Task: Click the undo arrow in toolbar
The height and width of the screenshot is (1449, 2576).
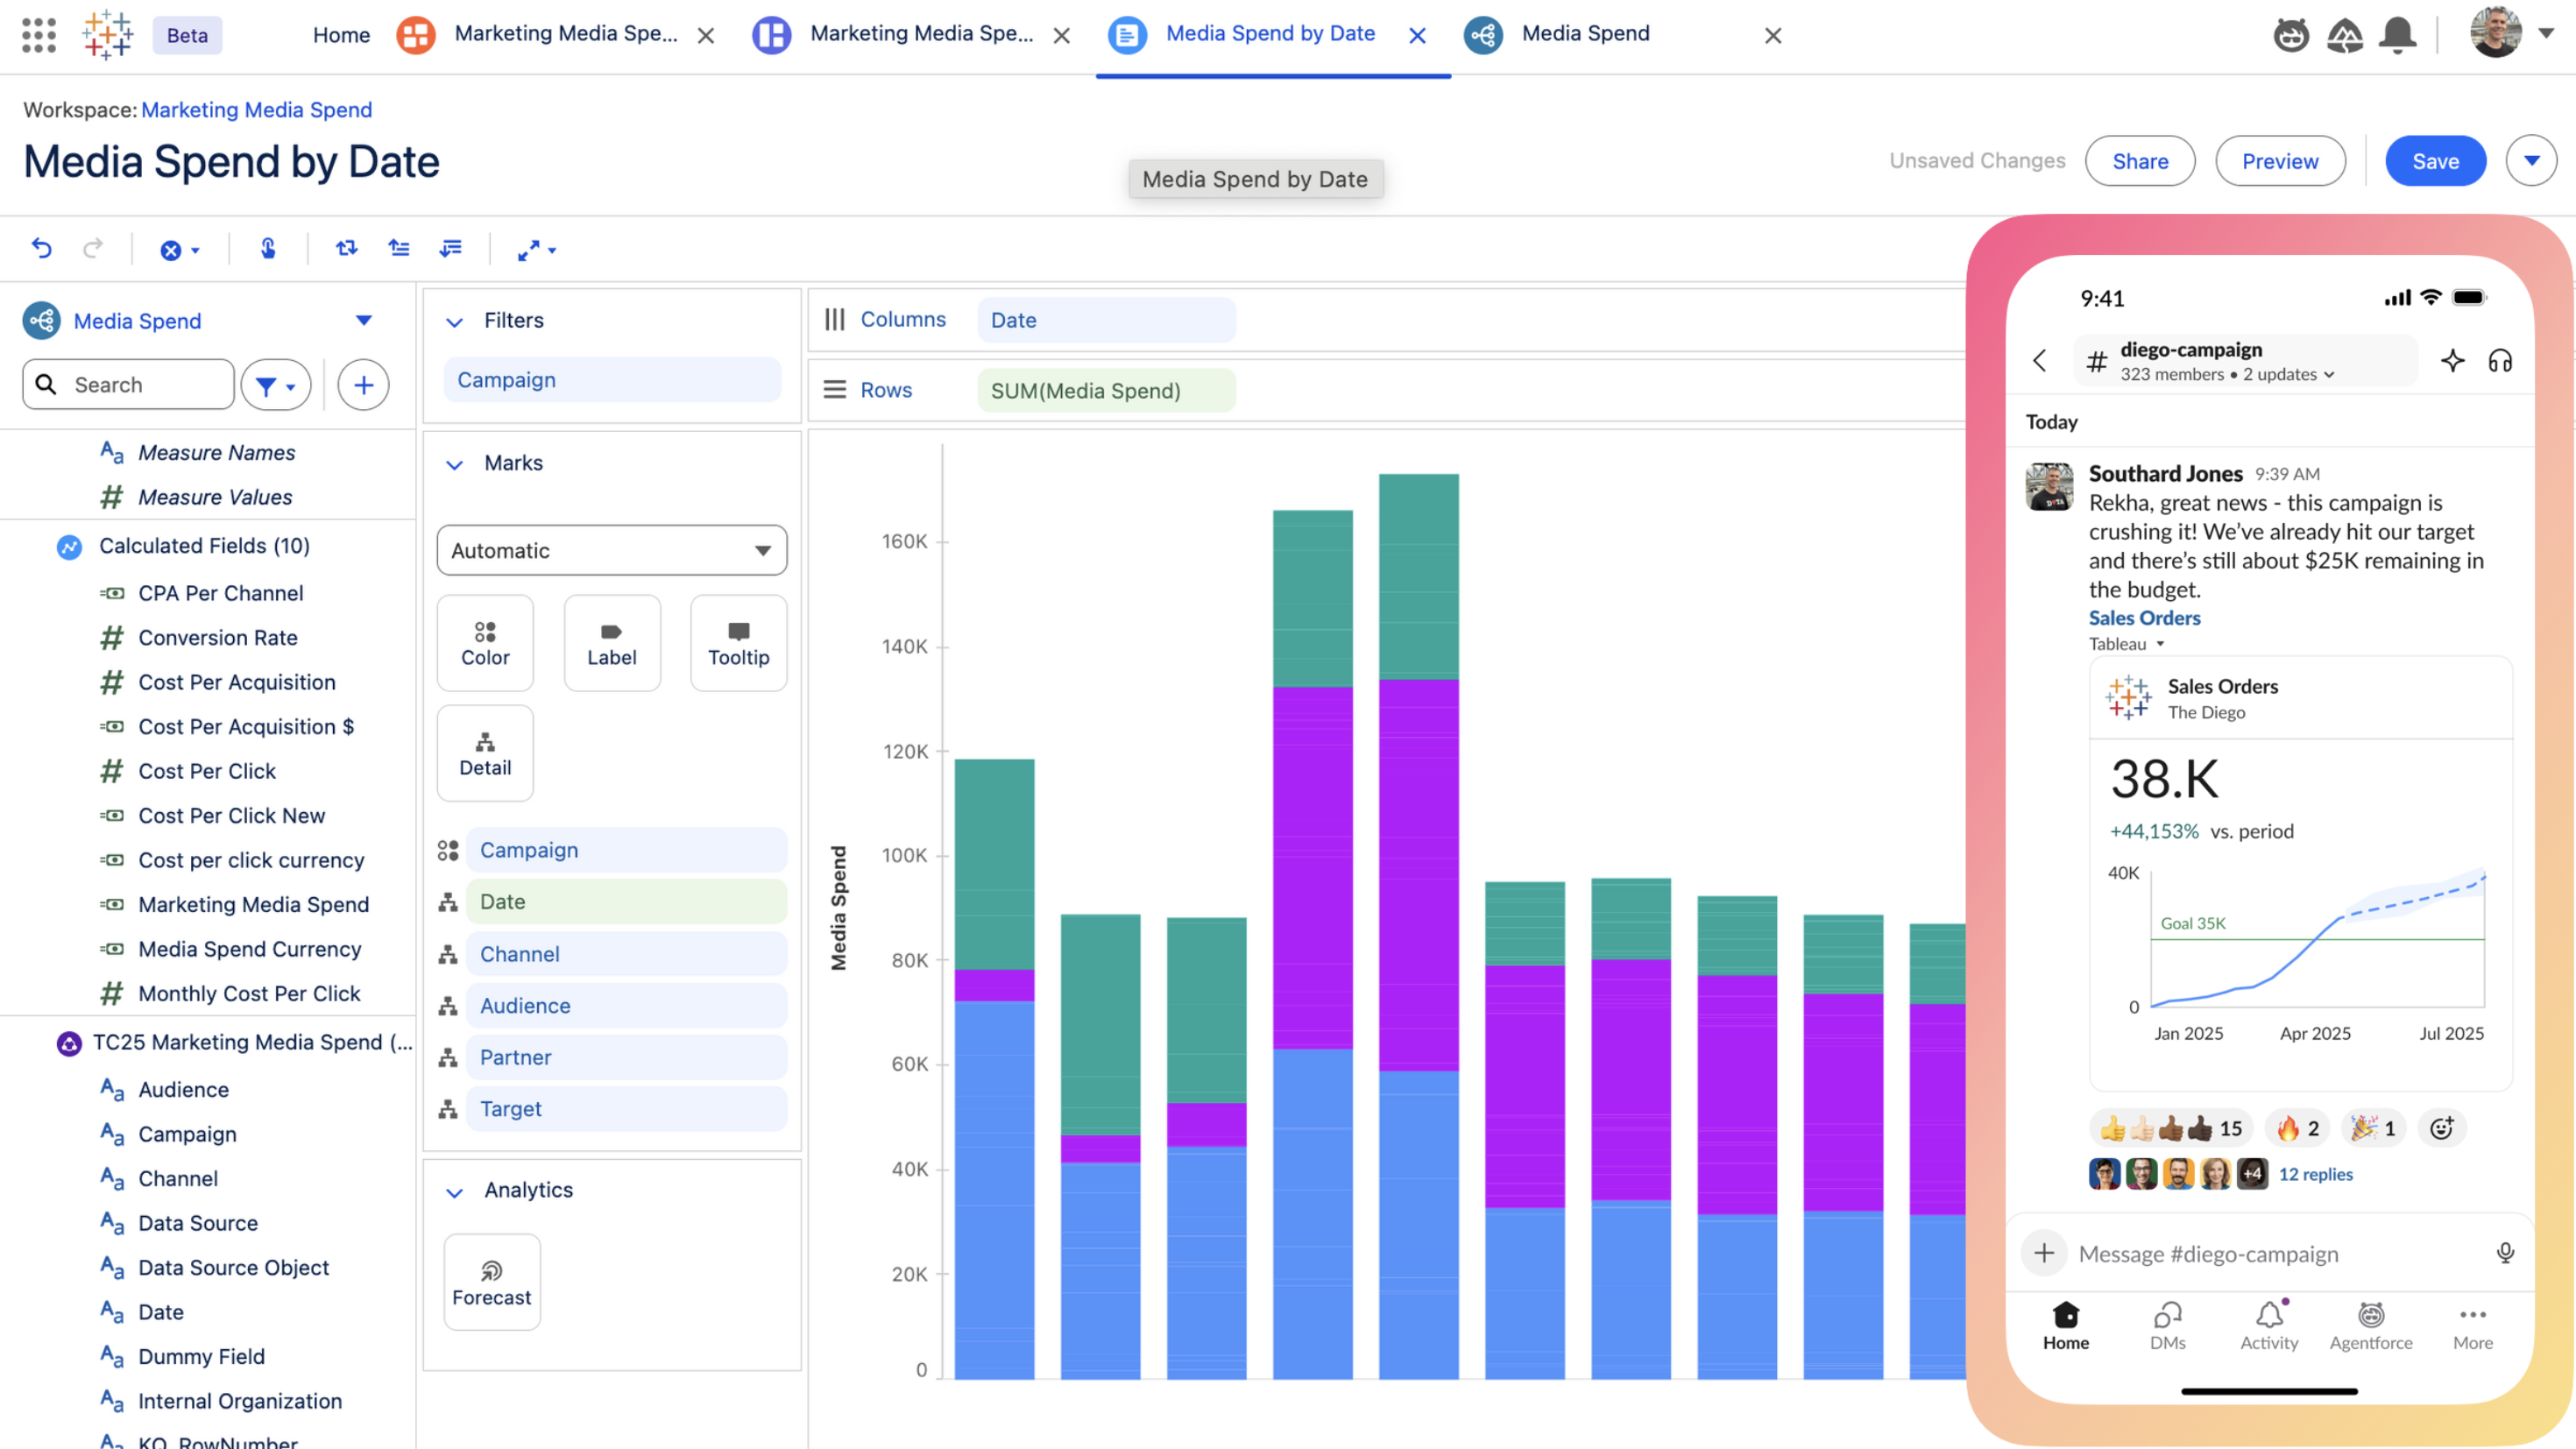Action: tap(41, 248)
